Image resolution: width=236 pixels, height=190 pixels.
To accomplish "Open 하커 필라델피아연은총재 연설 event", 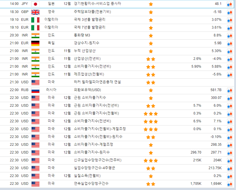I will pyautogui.click(x=97, y=82).
